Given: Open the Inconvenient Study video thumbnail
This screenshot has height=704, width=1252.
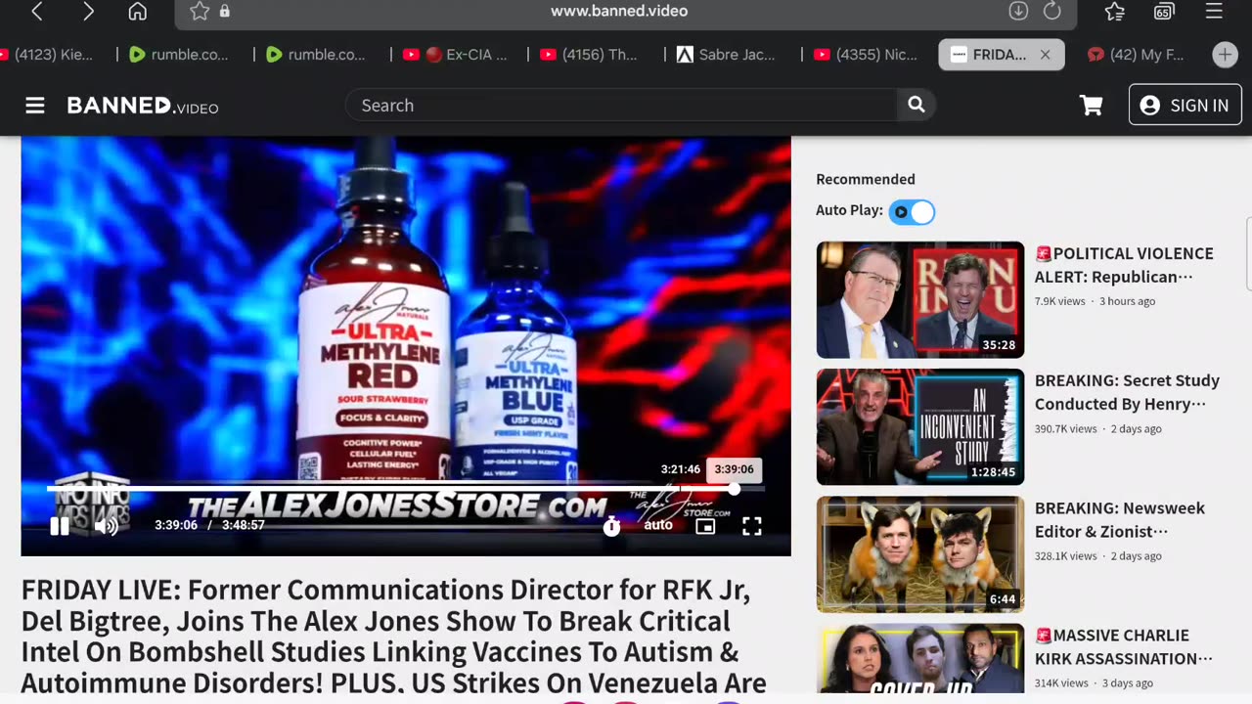Looking at the screenshot, I should pos(920,427).
